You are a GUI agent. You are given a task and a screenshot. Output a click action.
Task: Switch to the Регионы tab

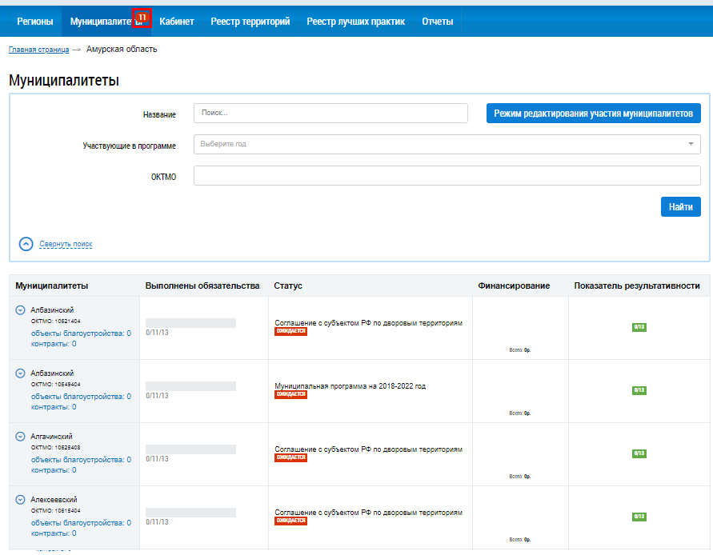(x=35, y=22)
